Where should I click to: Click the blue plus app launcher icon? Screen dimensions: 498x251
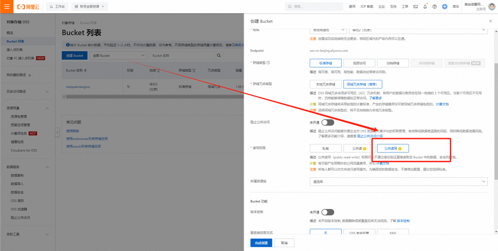[x=445, y=7]
